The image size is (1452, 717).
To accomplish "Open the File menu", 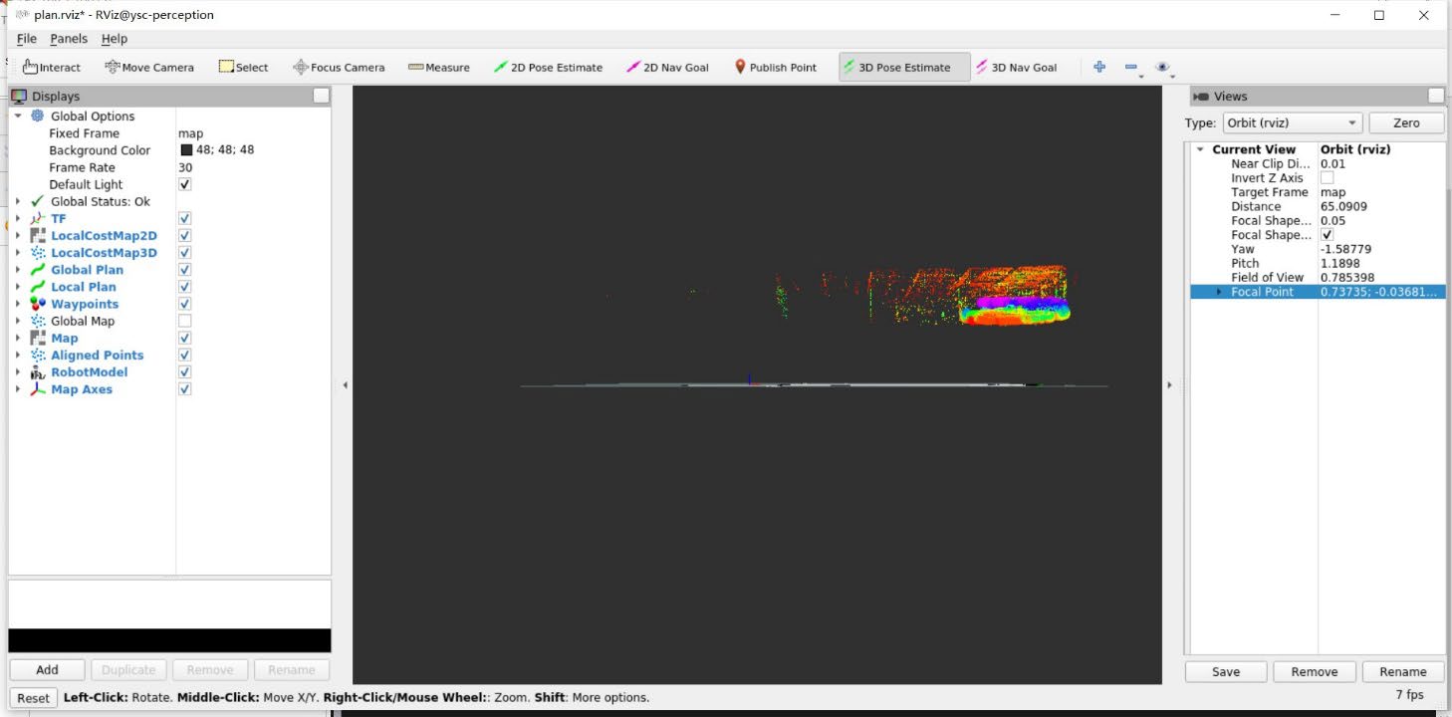I will (27, 39).
